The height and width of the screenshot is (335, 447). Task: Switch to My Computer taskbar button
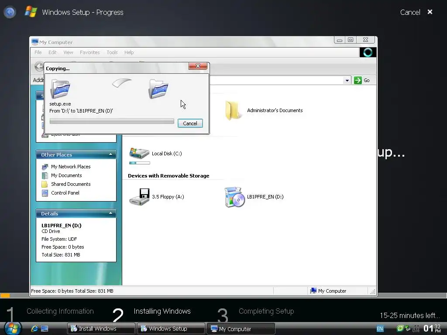(x=241, y=328)
